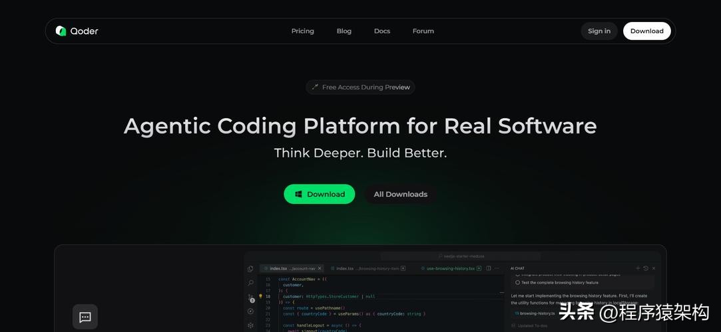This screenshot has width=721, height=332.
Task: Switch to use-browsing-history.tsx tab
Action: coord(451,268)
